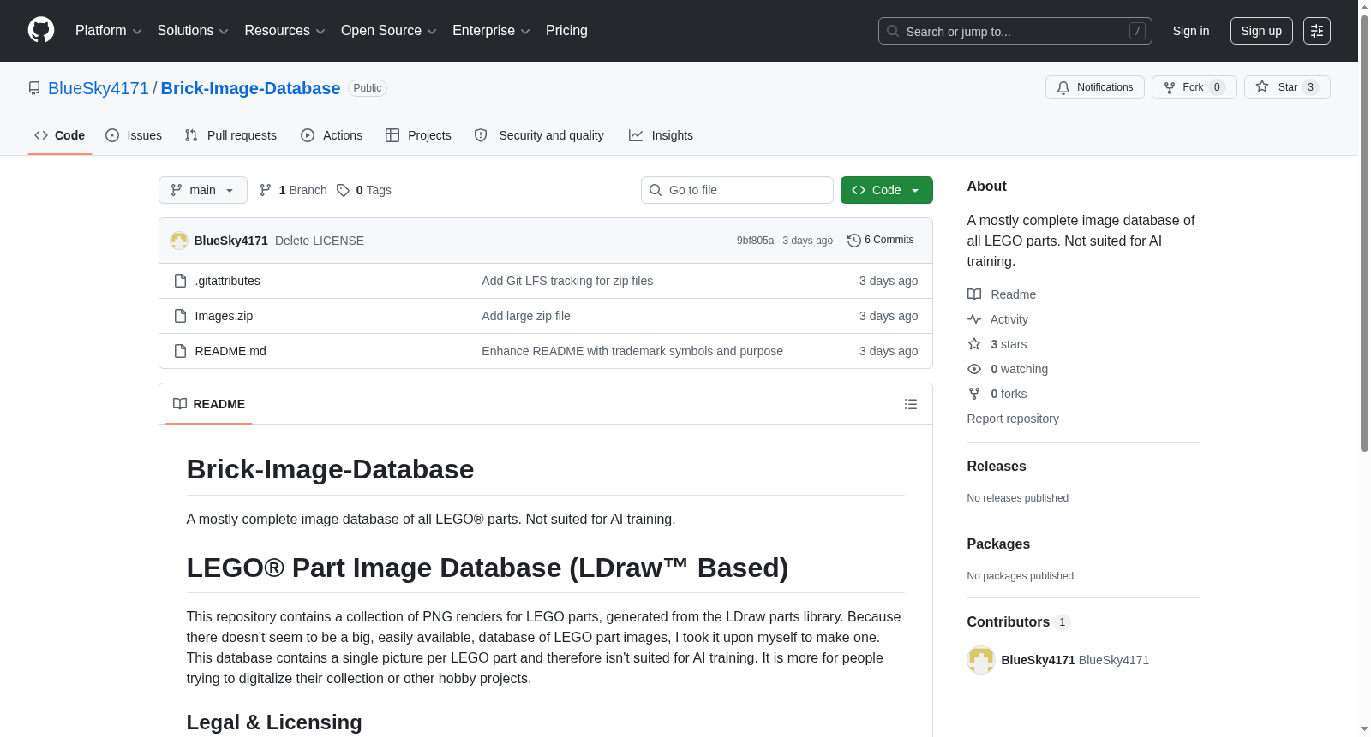
Task: Click the repository icon beside BlueSky4171
Action: (x=34, y=88)
